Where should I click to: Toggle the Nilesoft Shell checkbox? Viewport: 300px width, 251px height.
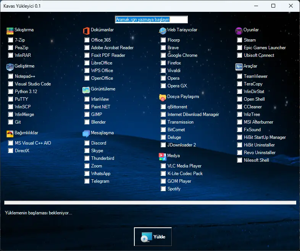click(x=240, y=160)
